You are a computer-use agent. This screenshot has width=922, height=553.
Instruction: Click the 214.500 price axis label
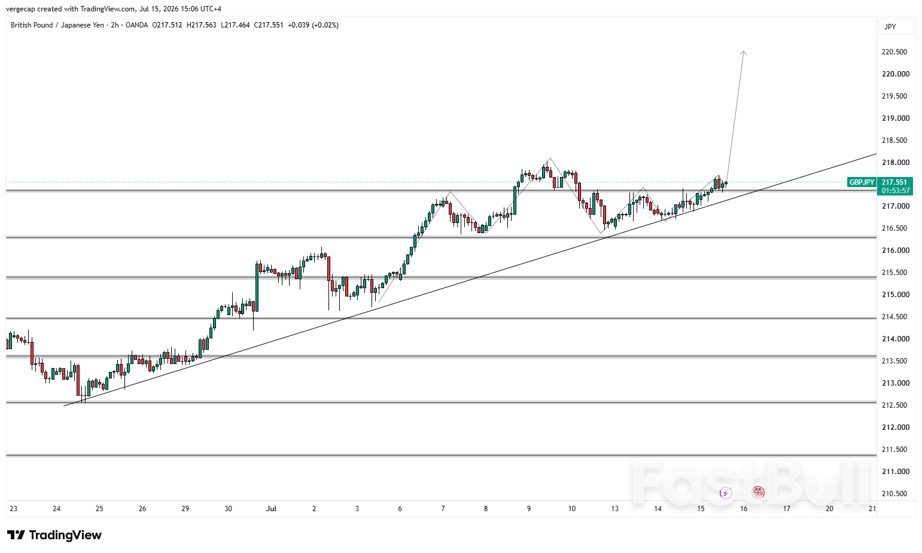894,317
